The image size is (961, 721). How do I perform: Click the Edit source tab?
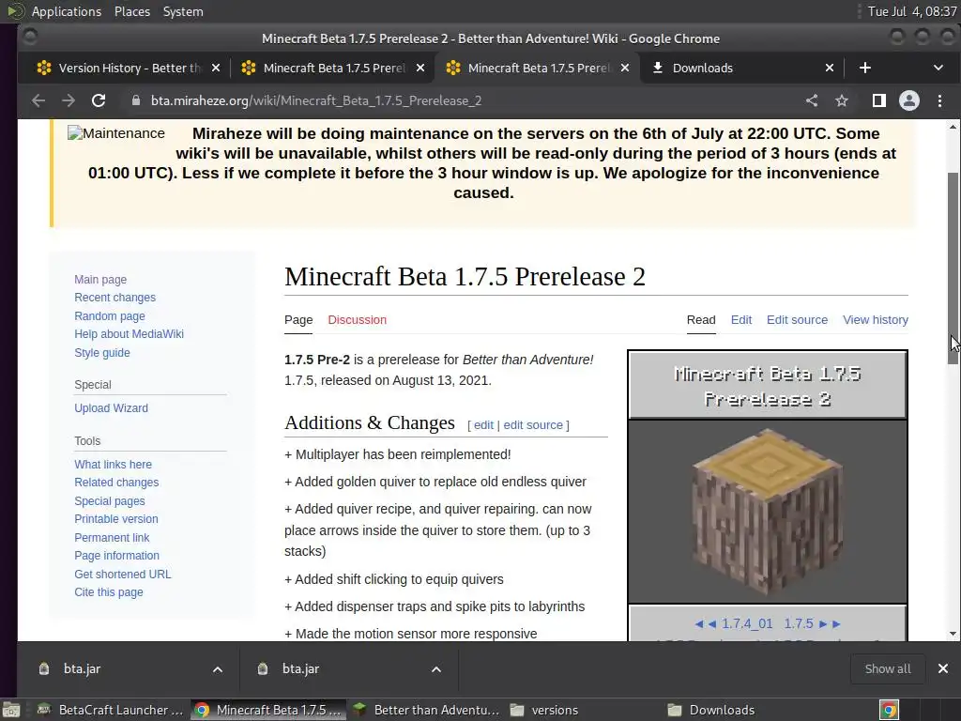click(x=797, y=319)
